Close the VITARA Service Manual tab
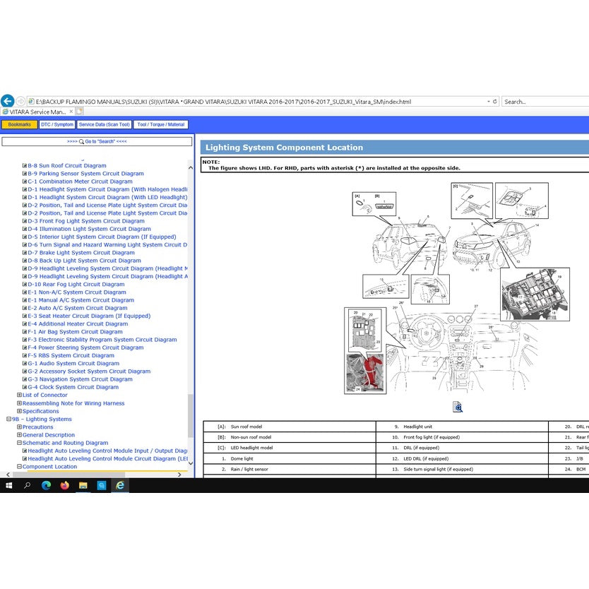Viewport: 589px width, 589px height. tap(71, 112)
